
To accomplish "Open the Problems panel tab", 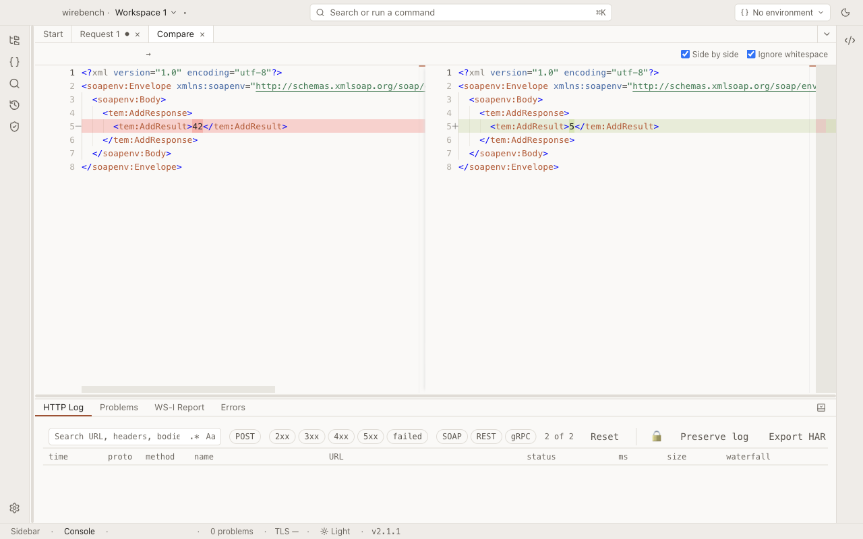I will tap(119, 408).
